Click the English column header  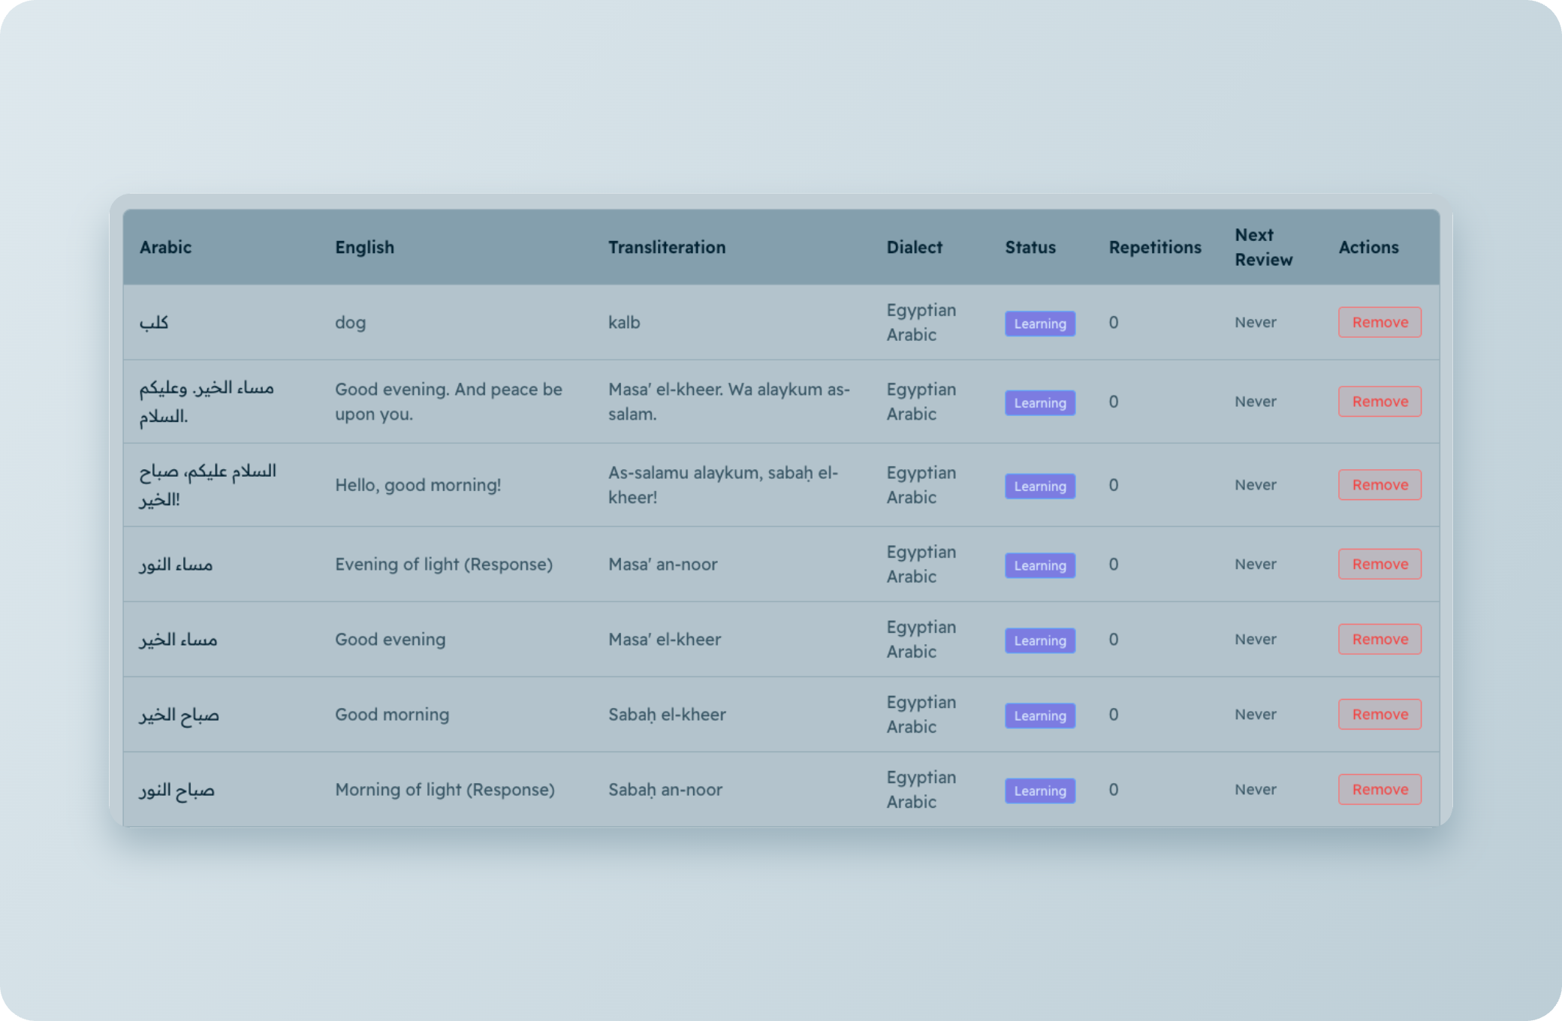point(364,247)
